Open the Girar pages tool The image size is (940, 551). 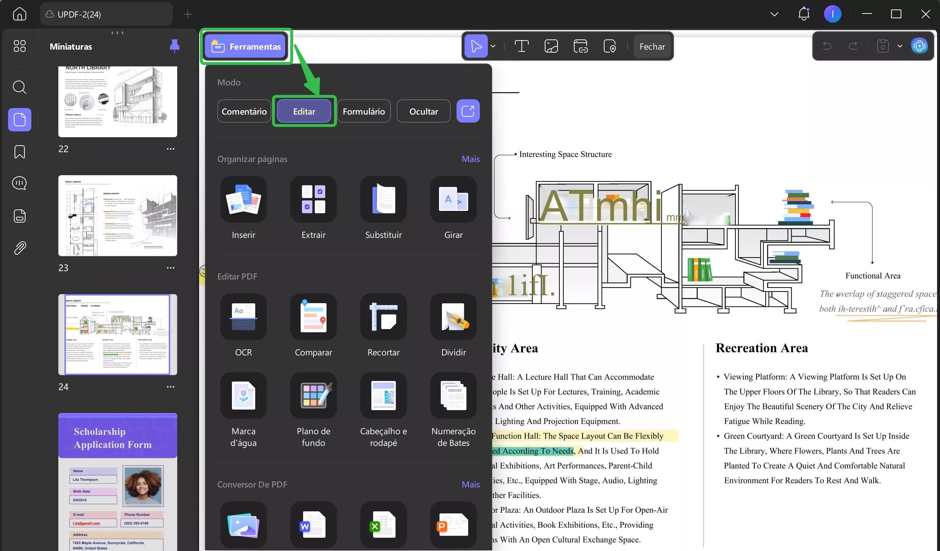(453, 199)
